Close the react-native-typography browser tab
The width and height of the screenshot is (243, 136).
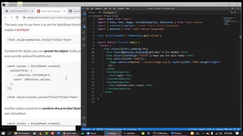click(64, 11)
